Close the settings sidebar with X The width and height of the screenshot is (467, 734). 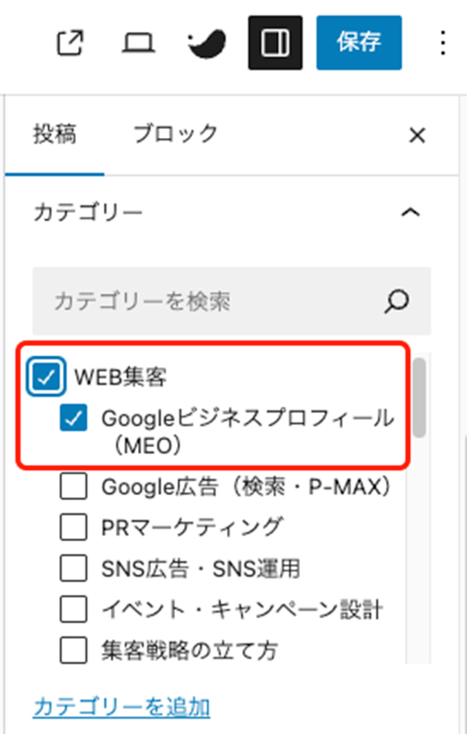tap(417, 136)
